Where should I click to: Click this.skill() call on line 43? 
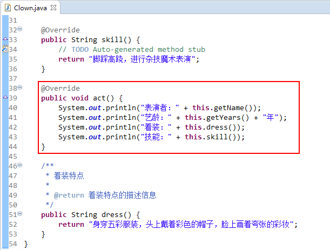pyautogui.click(x=211, y=137)
